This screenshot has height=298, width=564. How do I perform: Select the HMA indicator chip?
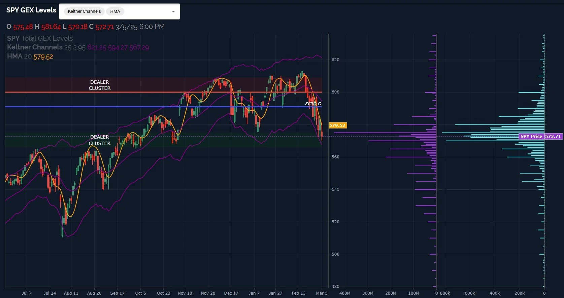click(115, 11)
